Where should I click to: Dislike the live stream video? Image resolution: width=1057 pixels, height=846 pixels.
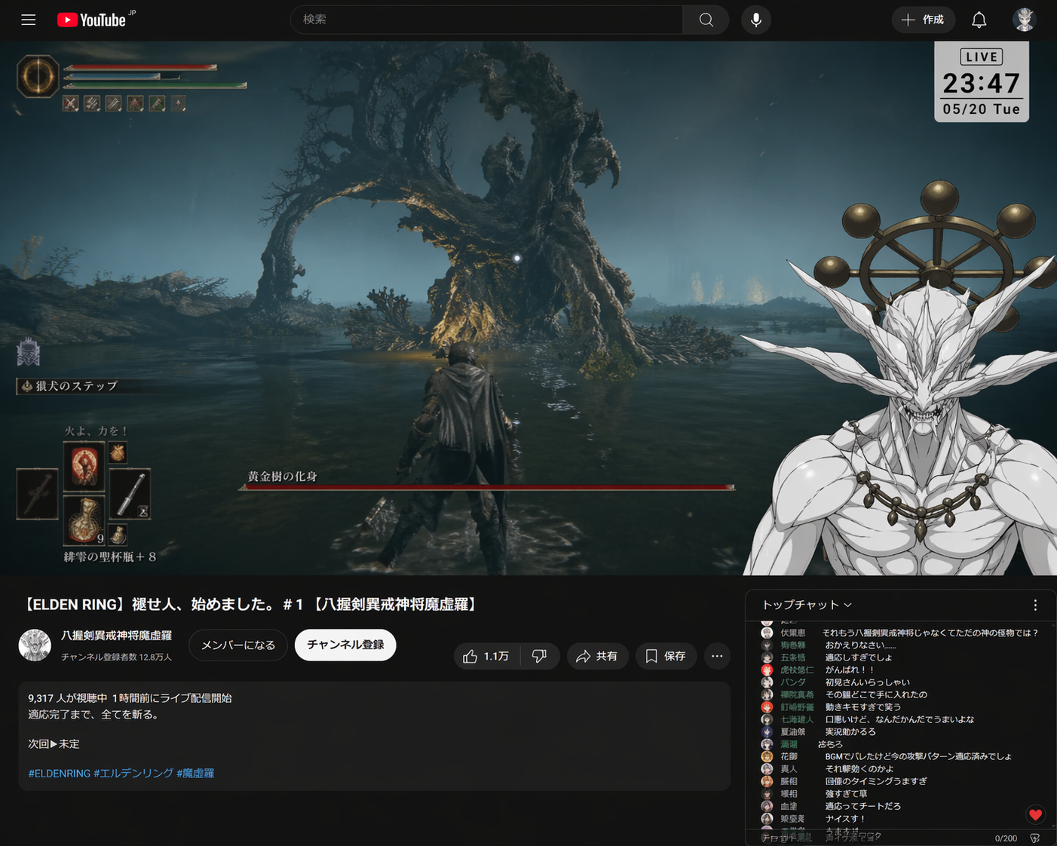pos(540,656)
